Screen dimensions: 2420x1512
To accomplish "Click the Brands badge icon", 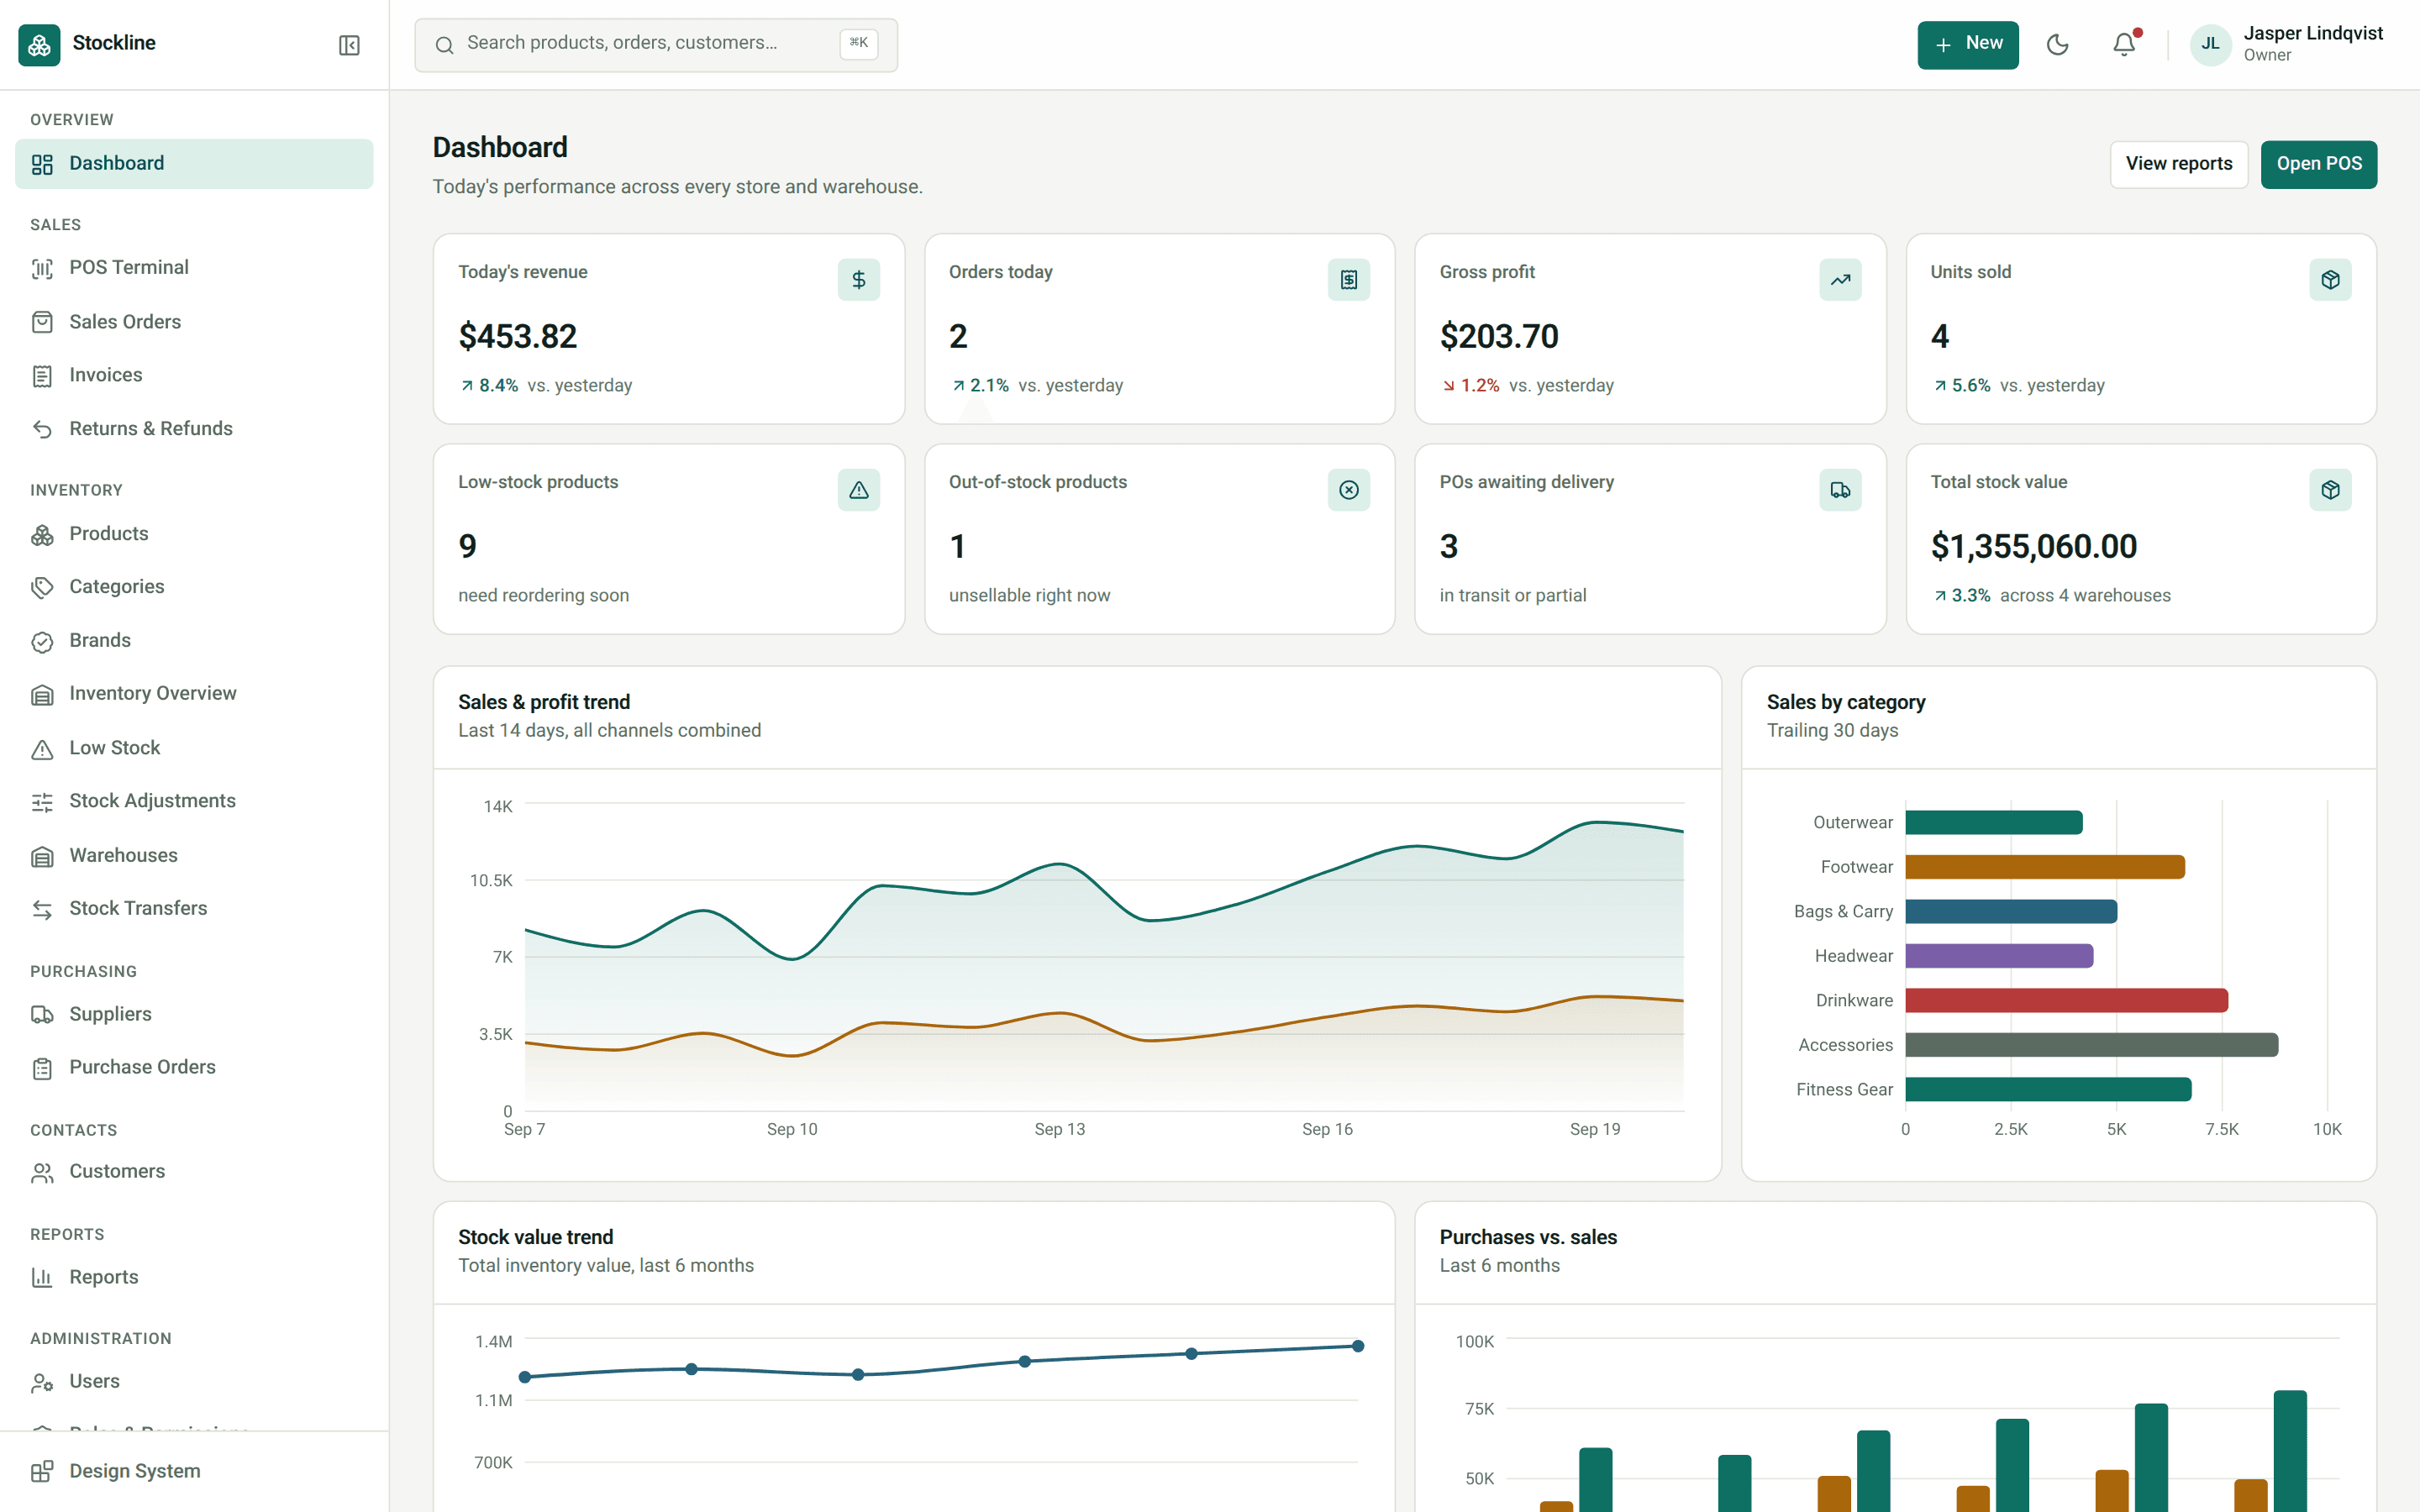I will (x=42, y=641).
